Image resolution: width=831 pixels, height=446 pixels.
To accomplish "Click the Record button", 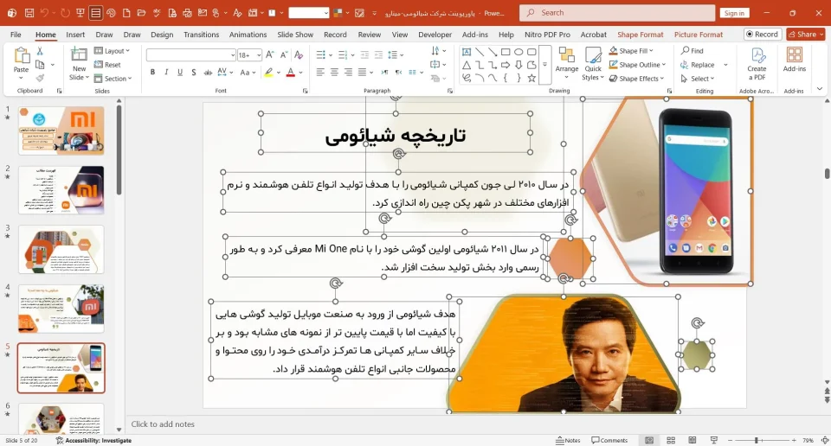I will [x=762, y=35].
